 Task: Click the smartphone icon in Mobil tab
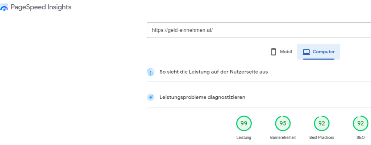coord(274,52)
